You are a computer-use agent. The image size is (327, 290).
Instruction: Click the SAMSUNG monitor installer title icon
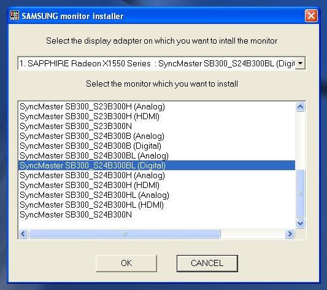pos(14,15)
